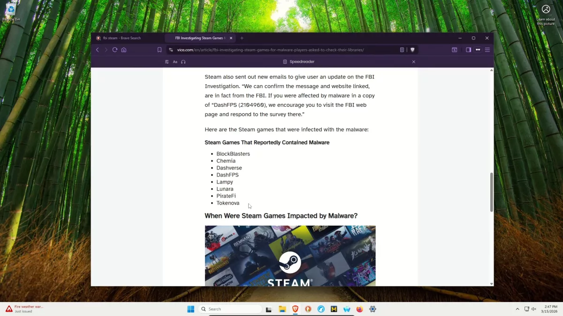The image size is (563, 316).
Task: Open a new tab with the plus button
Action: pyautogui.click(x=242, y=38)
